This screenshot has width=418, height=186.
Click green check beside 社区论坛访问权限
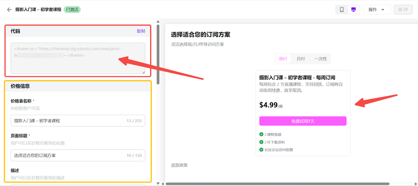261,150
